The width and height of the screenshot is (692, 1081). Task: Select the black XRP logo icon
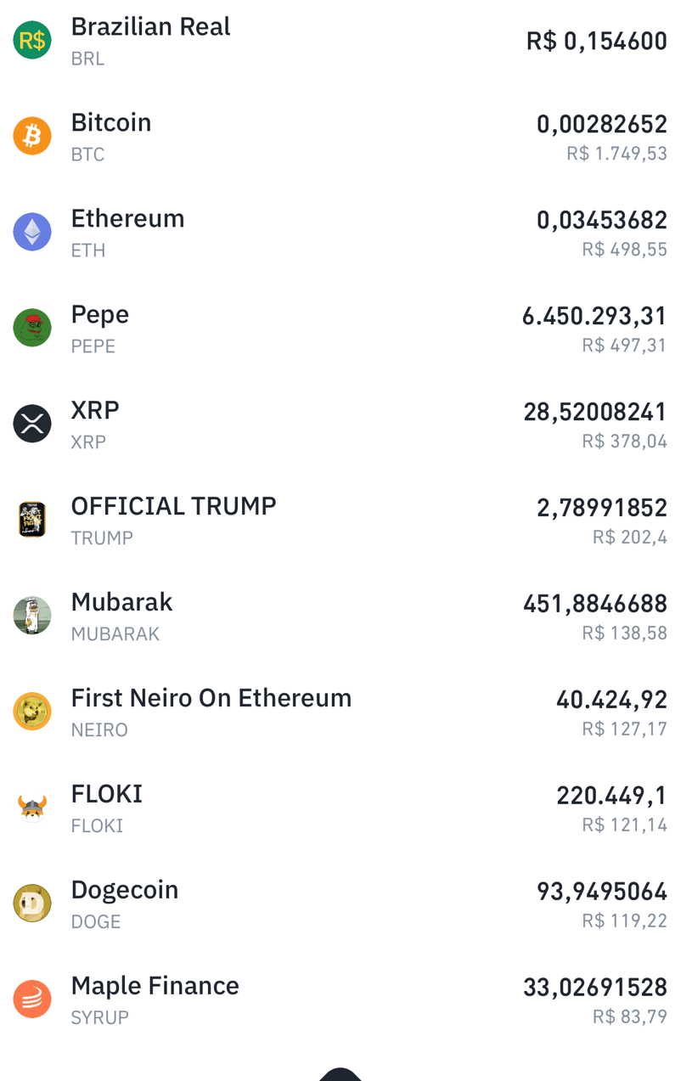(32, 424)
